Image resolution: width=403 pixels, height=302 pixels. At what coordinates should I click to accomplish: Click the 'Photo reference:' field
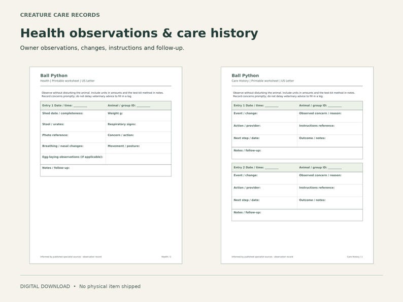tap(73, 137)
